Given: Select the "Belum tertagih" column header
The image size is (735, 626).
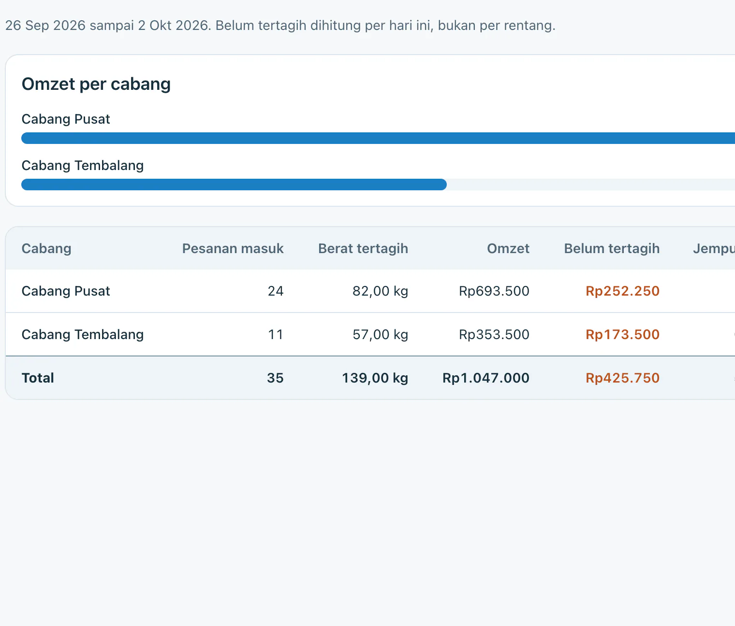Looking at the screenshot, I should pyautogui.click(x=612, y=248).
